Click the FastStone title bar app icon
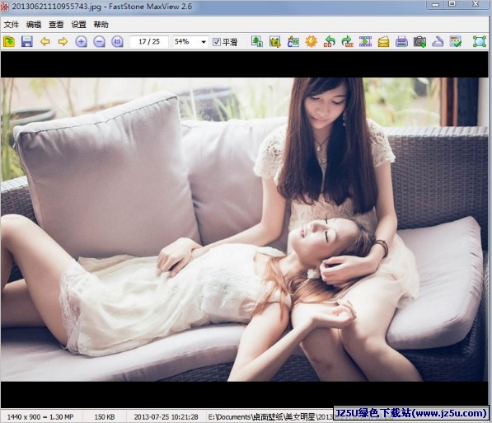 (x=5, y=7)
